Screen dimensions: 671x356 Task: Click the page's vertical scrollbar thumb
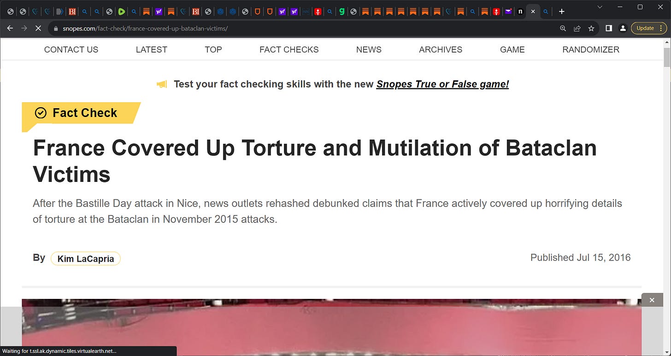coord(667,58)
